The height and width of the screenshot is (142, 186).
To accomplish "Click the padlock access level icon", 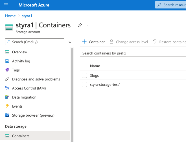I will [111, 41].
